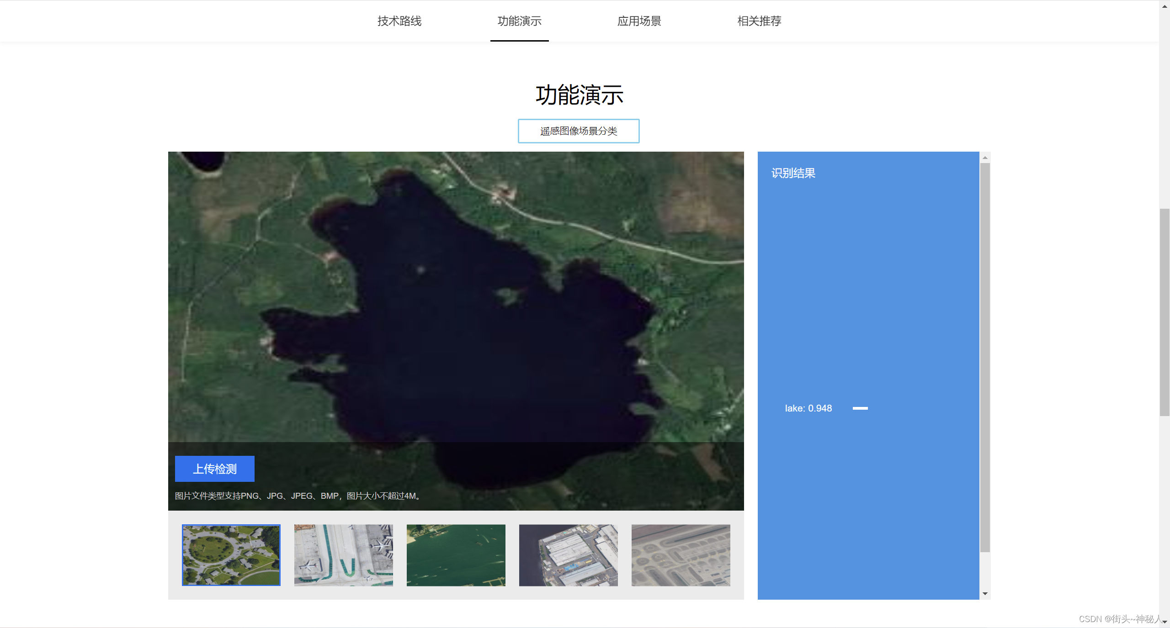Click the lake confidence bar
This screenshot has width=1170, height=628.
[x=860, y=408]
